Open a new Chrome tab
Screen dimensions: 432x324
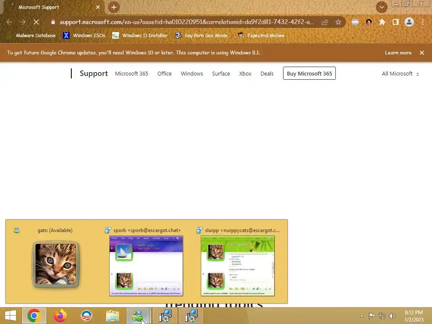[114, 8]
